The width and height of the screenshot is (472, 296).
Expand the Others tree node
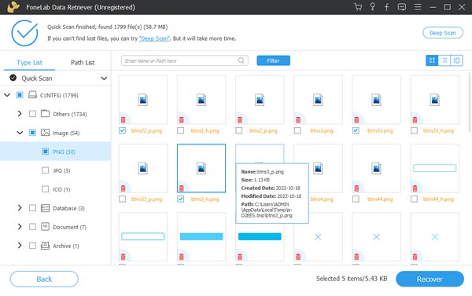[20, 114]
